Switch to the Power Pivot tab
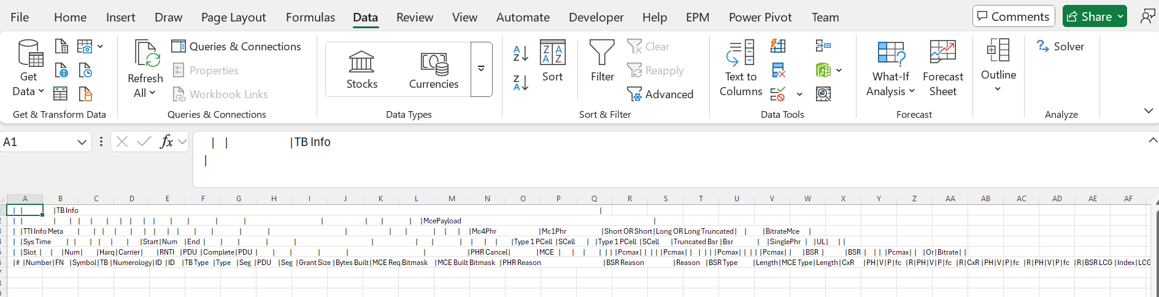The height and width of the screenshot is (297, 1159). [760, 17]
